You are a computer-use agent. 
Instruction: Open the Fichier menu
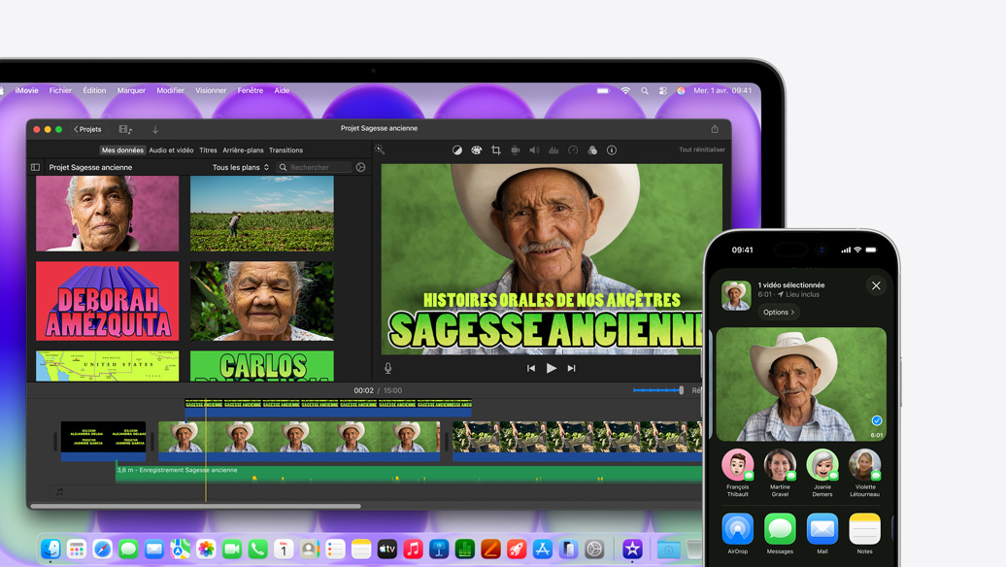60,90
